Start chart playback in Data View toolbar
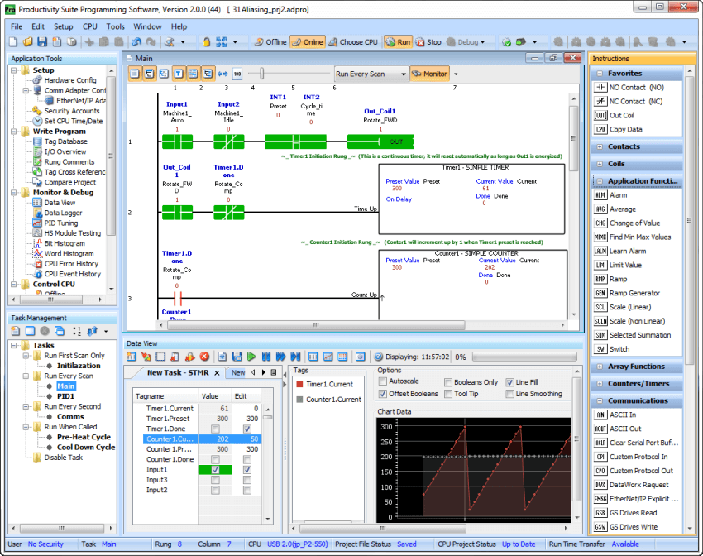This screenshot has width=703, height=556. tap(251, 357)
